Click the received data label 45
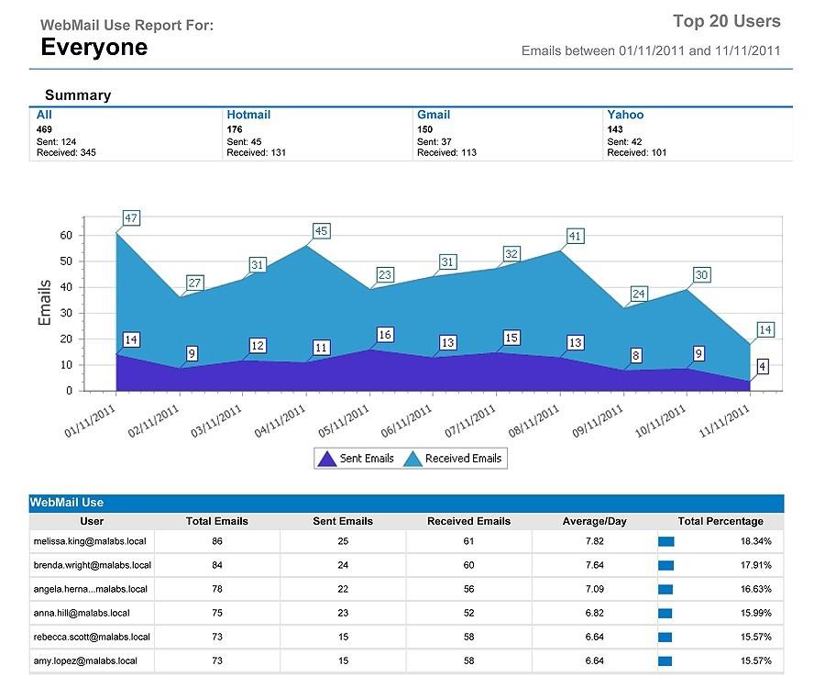The image size is (825, 688). (x=321, y=230)
